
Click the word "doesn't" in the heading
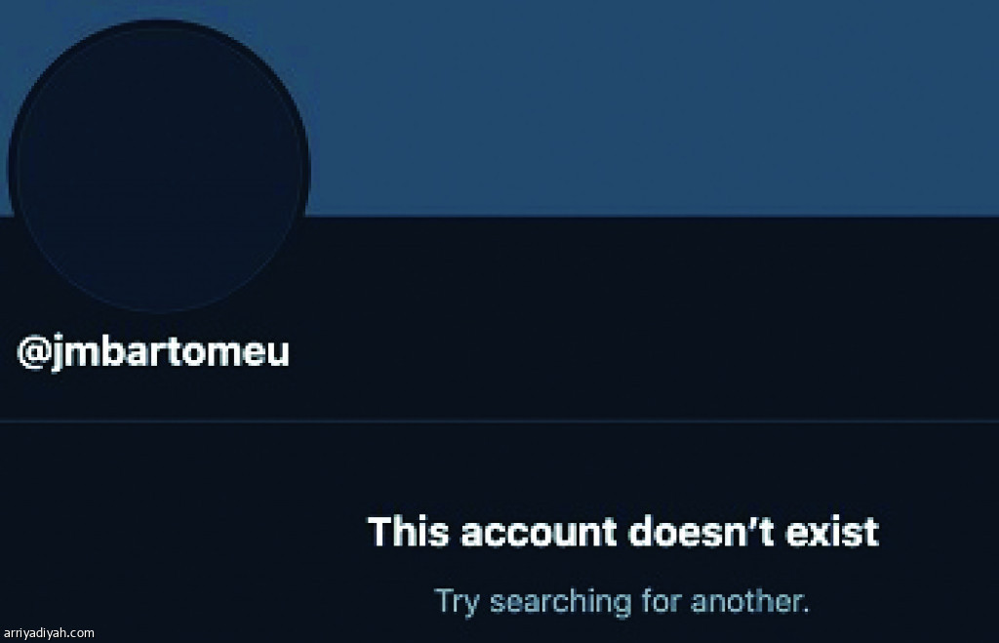click(x=700, y=532)
